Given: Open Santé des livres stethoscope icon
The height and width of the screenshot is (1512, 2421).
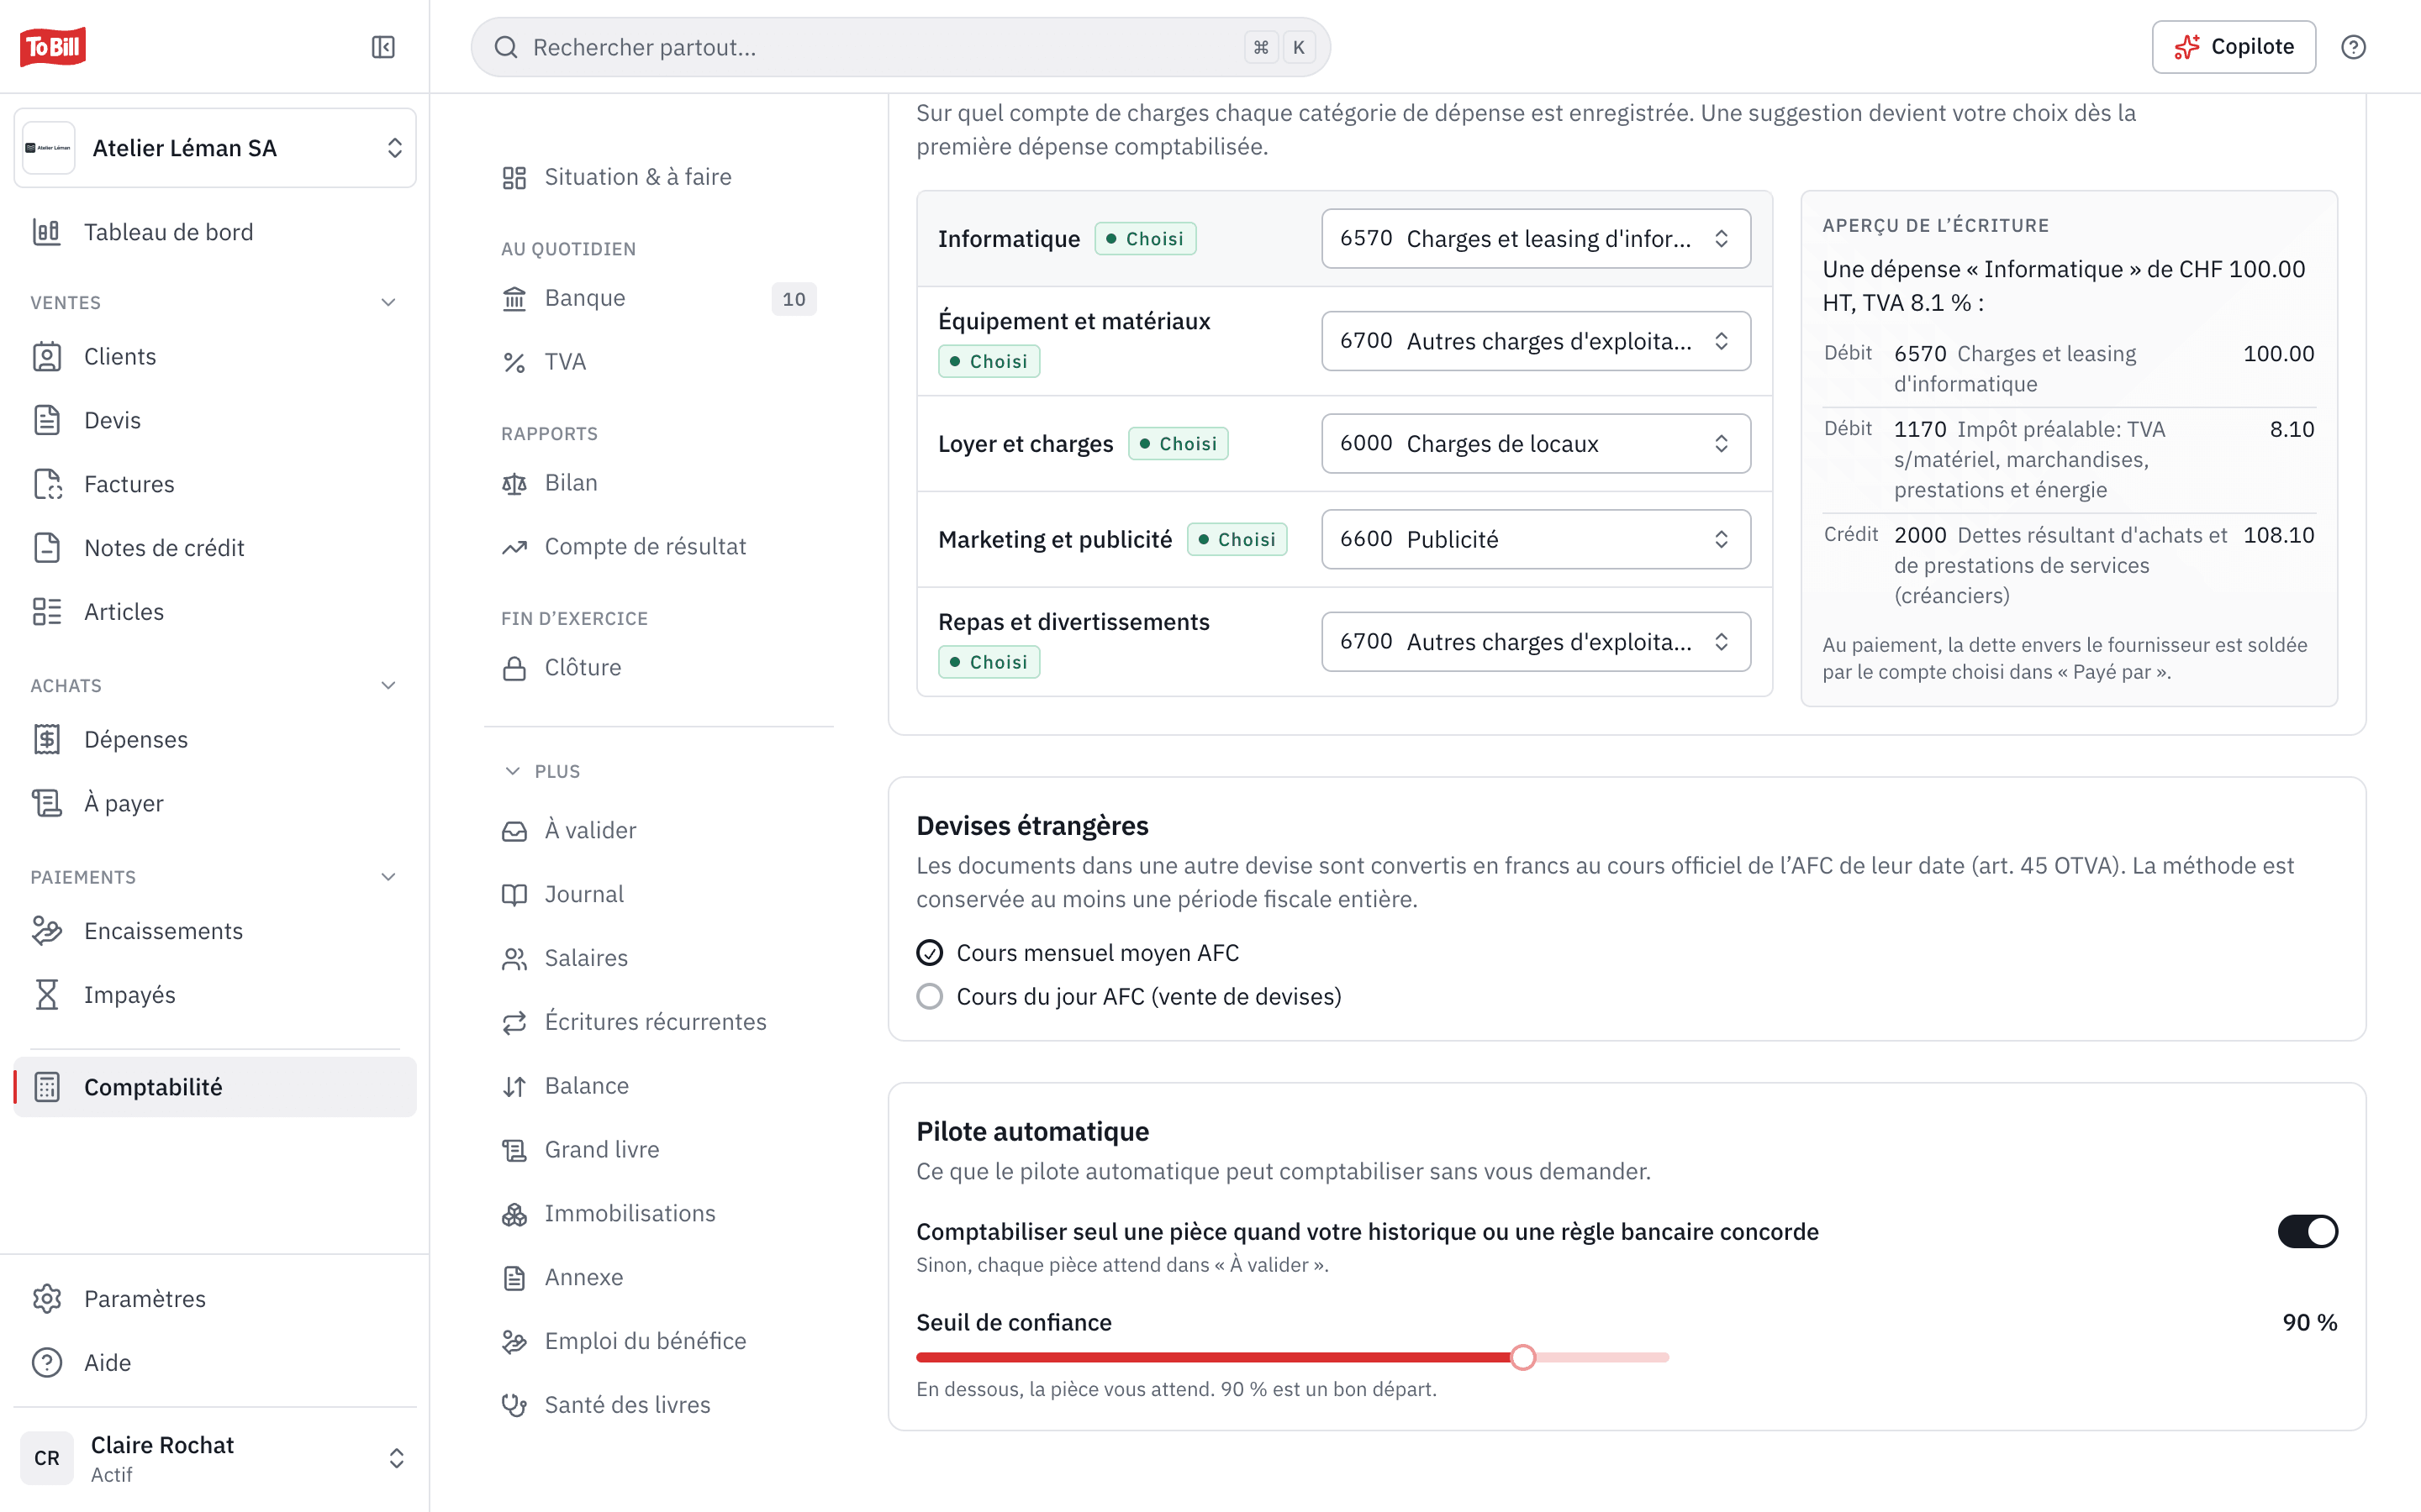Looking at the screenshot, I should (x=514, y=1405).
